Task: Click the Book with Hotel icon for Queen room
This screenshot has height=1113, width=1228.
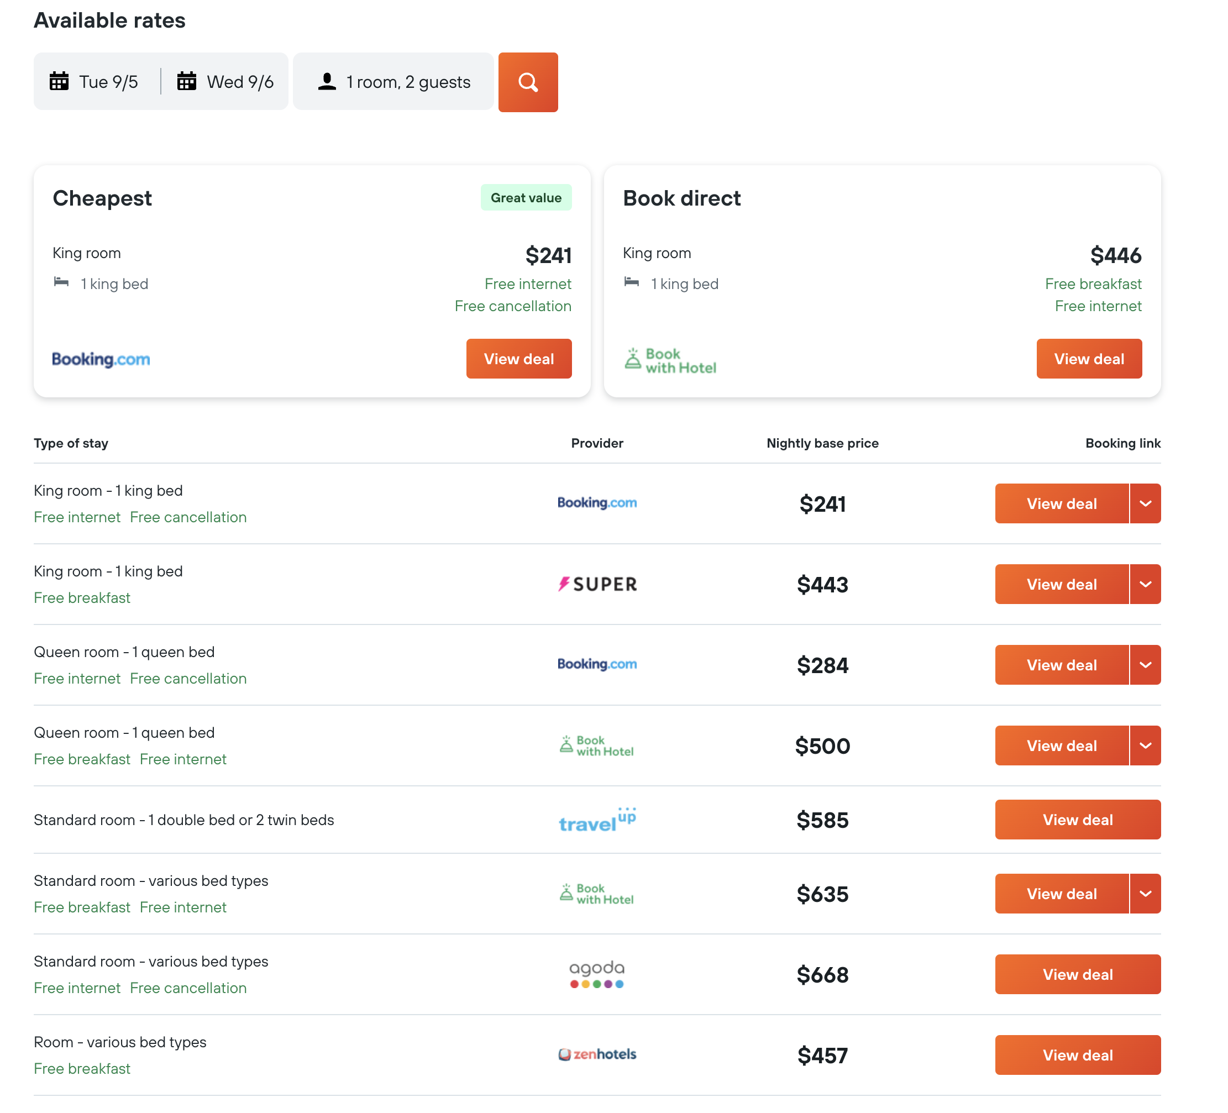Action: pyautogui.click(x=597, y=745)
